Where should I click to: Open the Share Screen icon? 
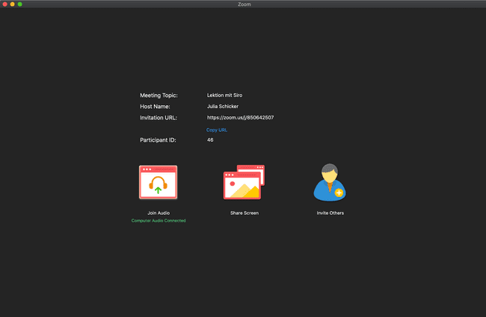click(244, 183)
